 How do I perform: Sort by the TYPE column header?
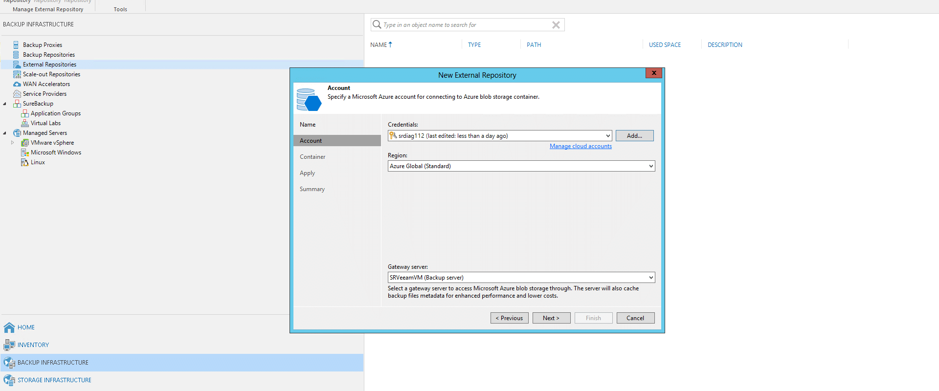pyautogui.click(x=474, y=45)
